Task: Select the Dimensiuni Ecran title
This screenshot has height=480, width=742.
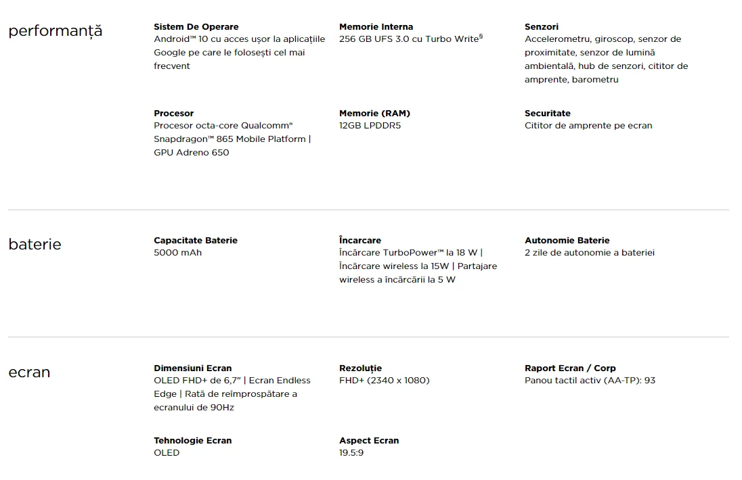Action: tap(192, 368)
